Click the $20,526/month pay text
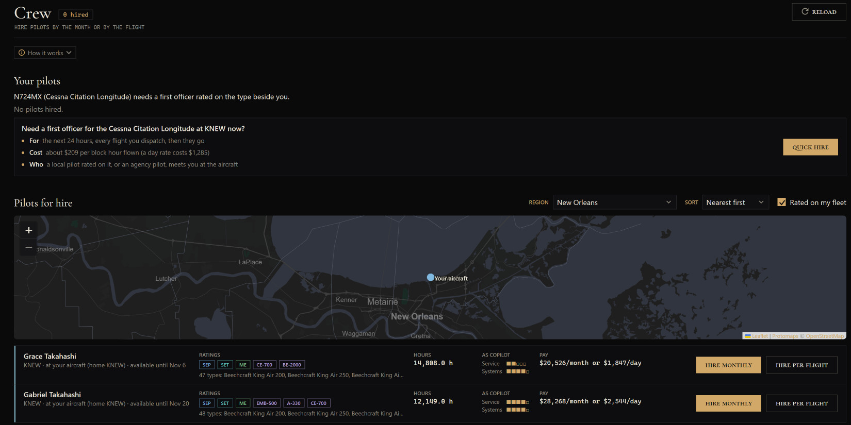Screen dimensions: 851x425 564,363
